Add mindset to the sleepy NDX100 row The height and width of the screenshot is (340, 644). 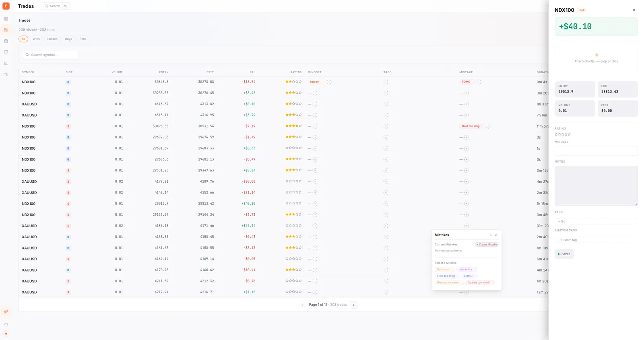[329, 82]
